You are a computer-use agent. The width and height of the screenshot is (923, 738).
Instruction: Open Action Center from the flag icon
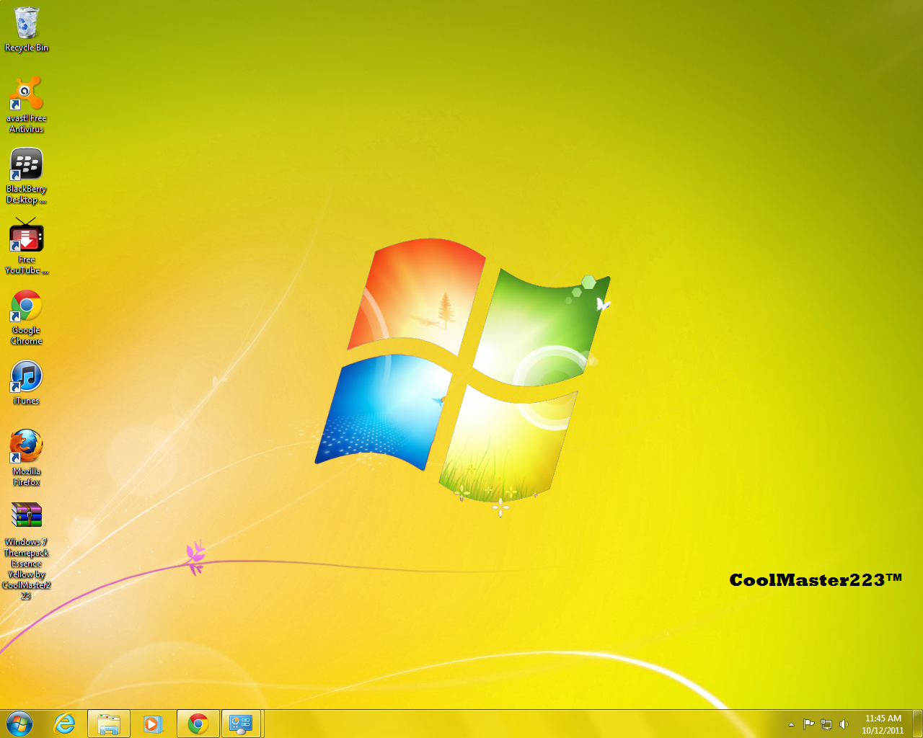(x=809, y=724)
